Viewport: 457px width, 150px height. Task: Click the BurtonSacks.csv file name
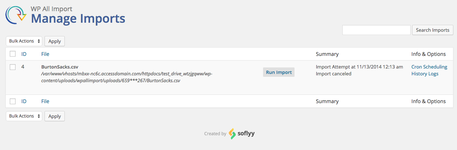[x=60, y=67]
